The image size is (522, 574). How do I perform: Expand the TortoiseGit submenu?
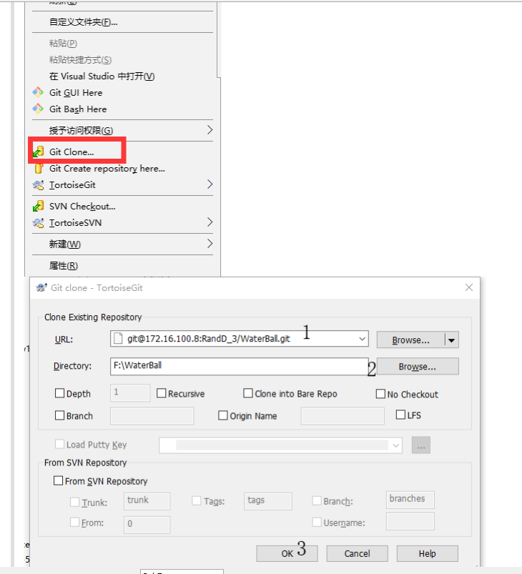(x=210, y=184)
